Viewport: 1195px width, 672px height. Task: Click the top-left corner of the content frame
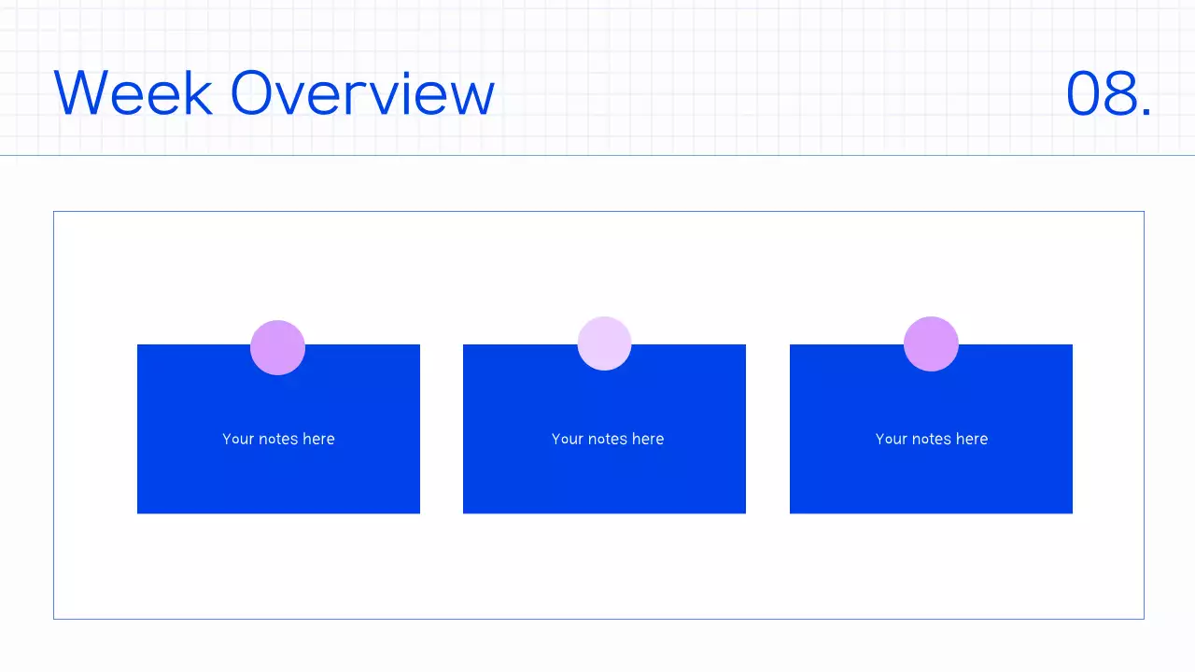click(x=54, y=212)
